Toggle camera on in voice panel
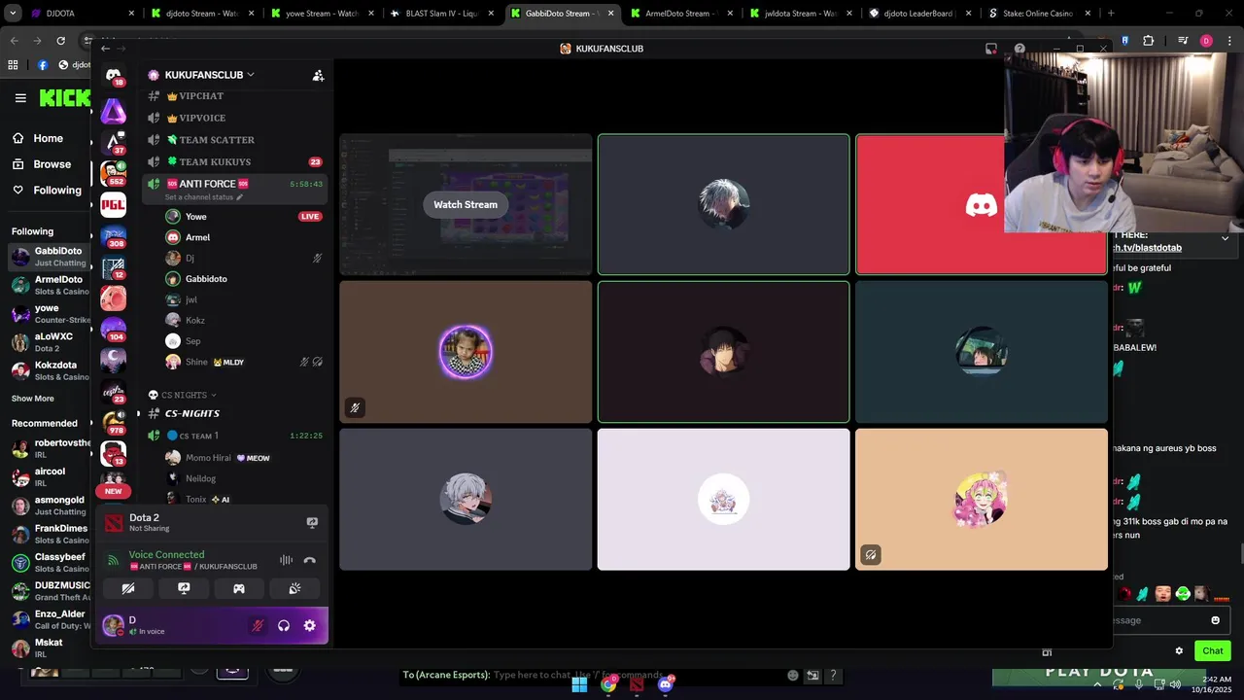Screen dimensions: 1244x700 pyautogui.click(x=128, y=588)
